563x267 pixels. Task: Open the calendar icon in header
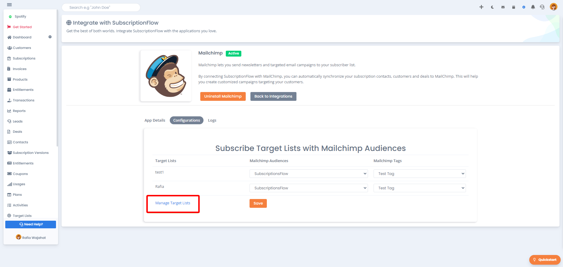(513, 7)
